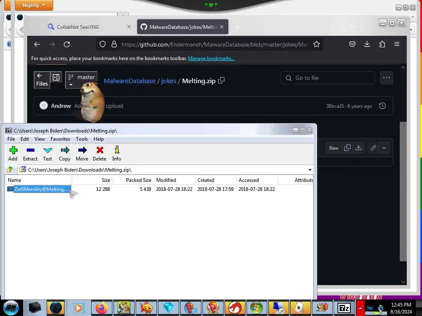
Task: Toggle the GitHub file tree side panel
Action: [x=56, y=77]
